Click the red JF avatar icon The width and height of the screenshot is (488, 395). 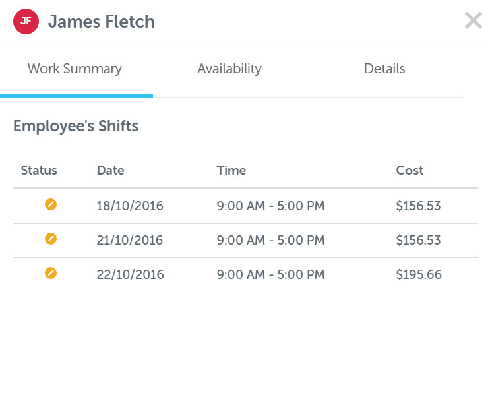[x=26, y=21]
